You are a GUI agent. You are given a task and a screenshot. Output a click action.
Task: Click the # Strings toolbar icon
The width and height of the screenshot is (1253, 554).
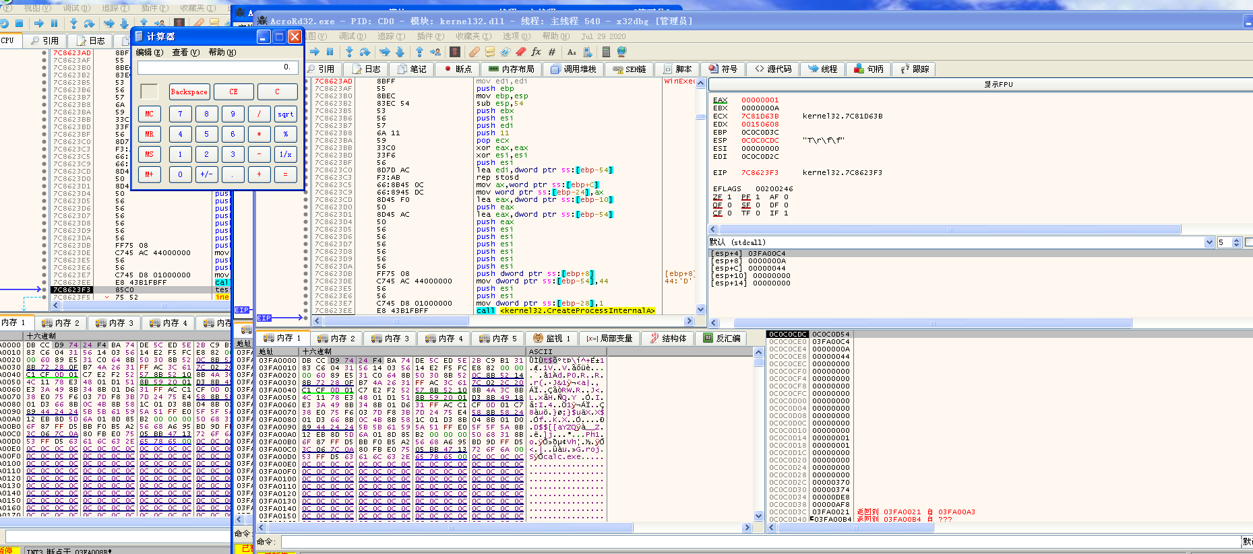pos(552,52)
